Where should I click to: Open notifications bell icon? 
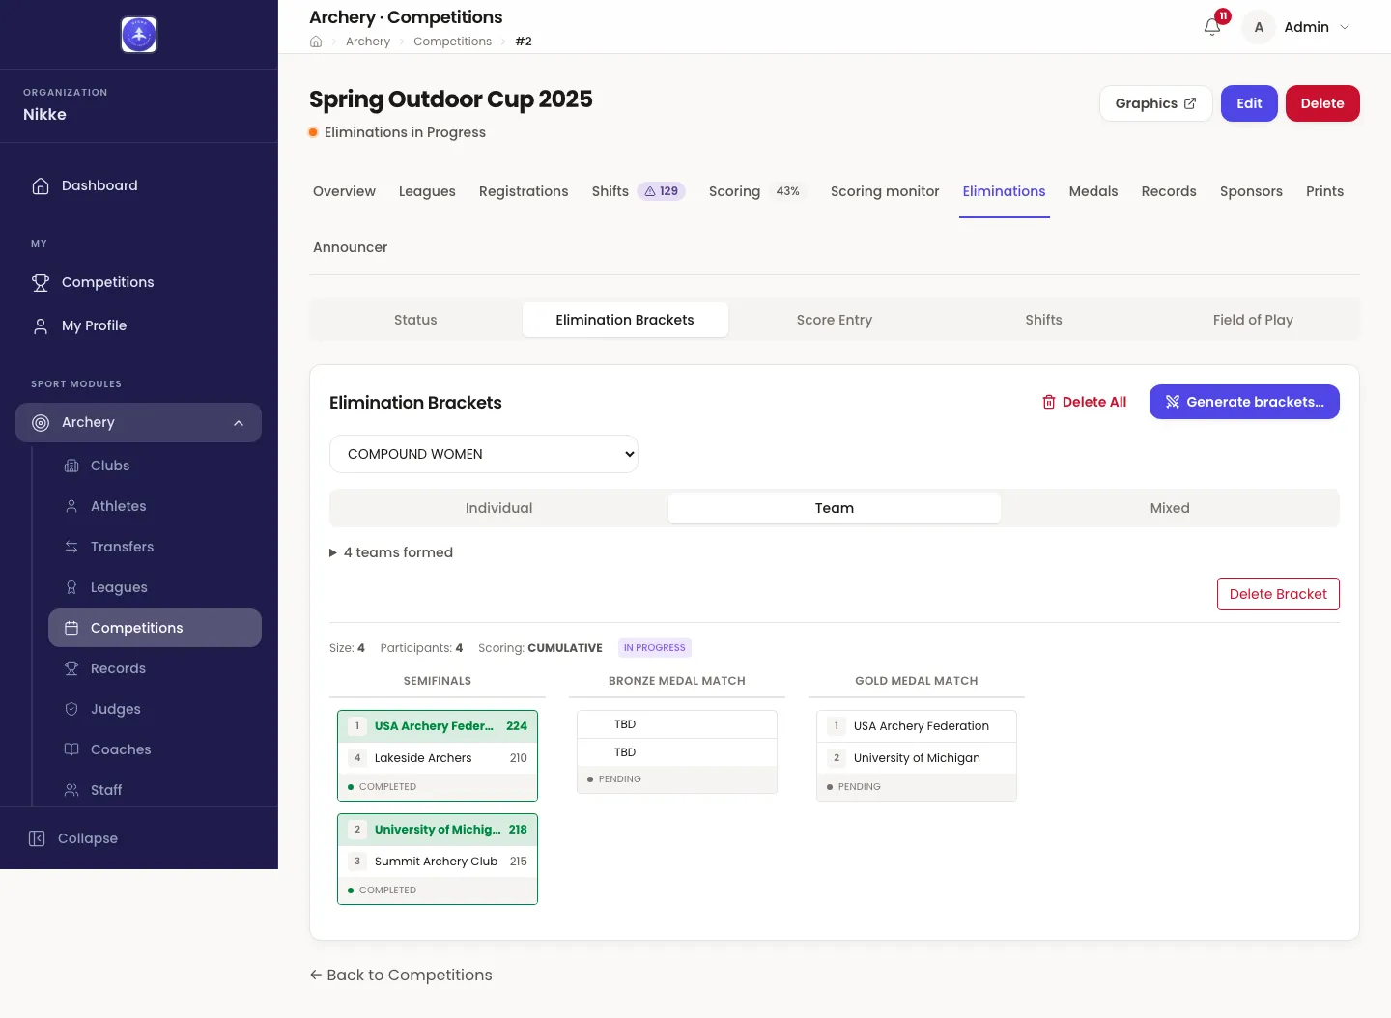tap(1212, 27)
